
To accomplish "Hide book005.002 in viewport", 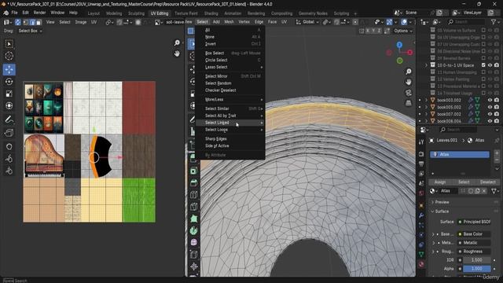I will tap(490, 107).
